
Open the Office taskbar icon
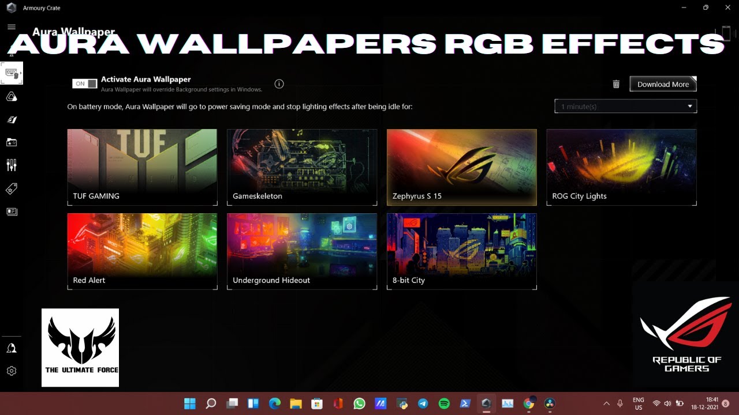[338, 403]
